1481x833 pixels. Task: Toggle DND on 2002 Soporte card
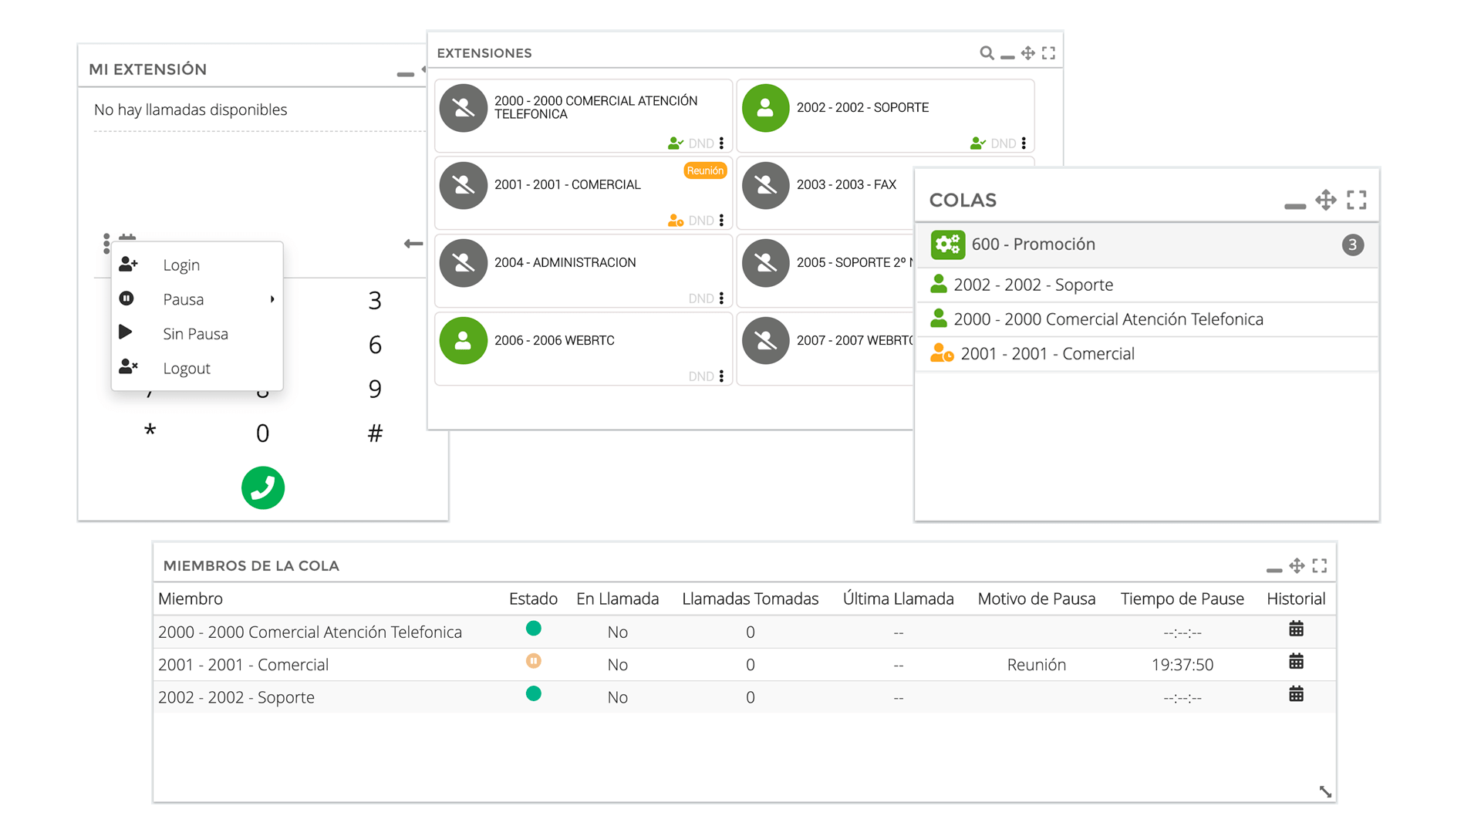pos(1004,143)
